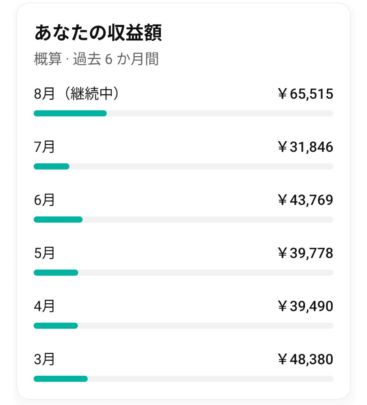
Task: Select the 8月（継続中） month label
Action: pyautogui.click(x=77, y=94)
